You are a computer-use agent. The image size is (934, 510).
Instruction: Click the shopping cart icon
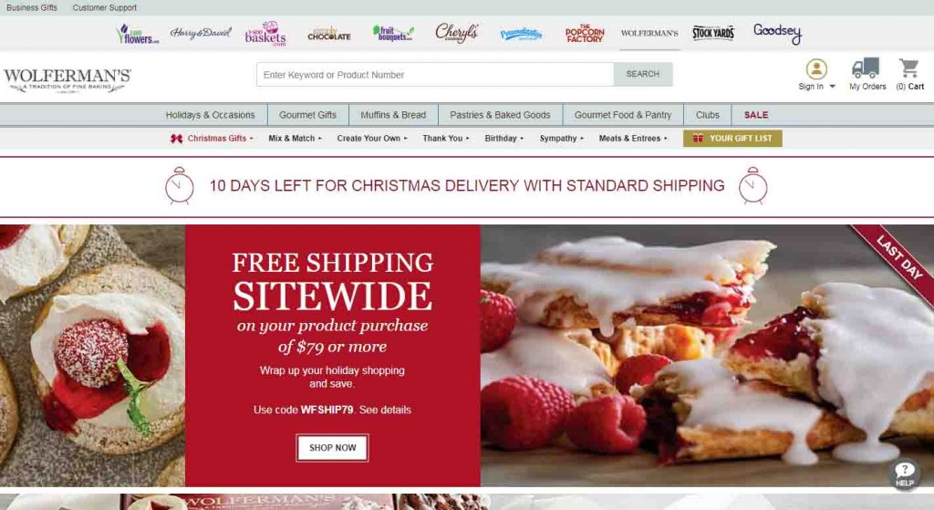pyautogui.click(x=909, y=68)
